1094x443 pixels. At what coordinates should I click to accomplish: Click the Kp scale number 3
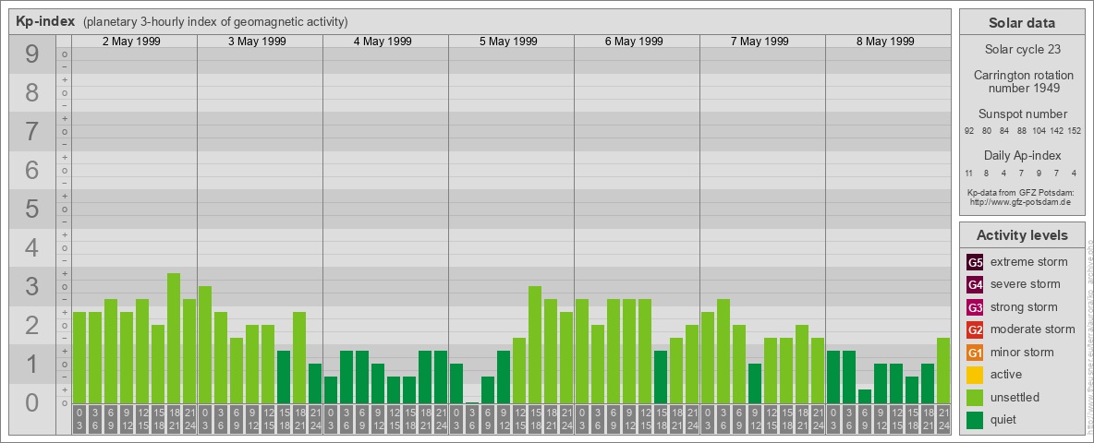click(32, 286)
